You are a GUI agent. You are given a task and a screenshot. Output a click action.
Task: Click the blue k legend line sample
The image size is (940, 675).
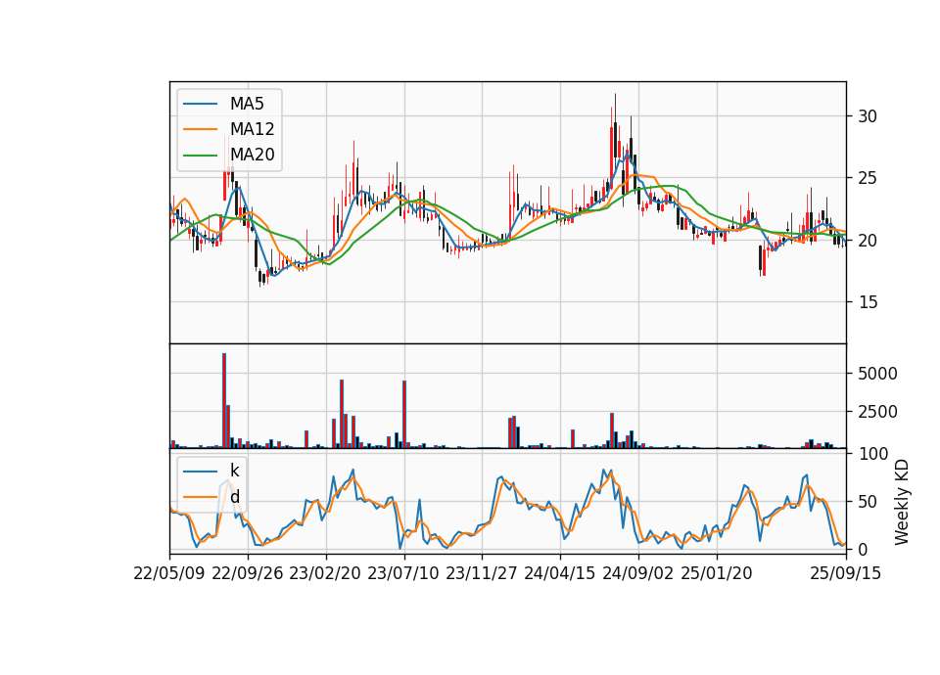200,472
